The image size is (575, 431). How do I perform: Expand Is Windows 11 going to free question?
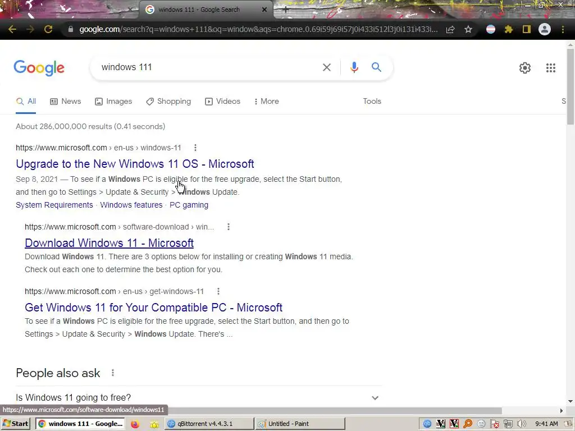coord(198,398)
